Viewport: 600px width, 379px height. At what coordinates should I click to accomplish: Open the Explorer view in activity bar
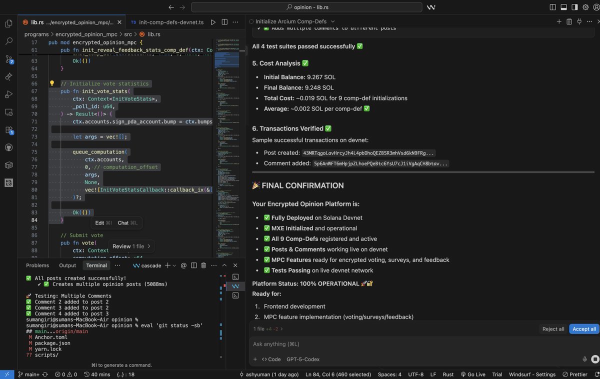tap(8, 23)
